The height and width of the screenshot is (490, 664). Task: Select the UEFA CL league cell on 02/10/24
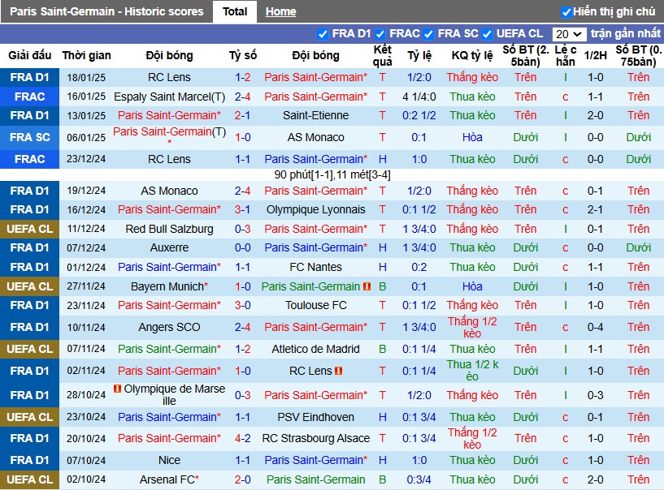pos(29,479)
